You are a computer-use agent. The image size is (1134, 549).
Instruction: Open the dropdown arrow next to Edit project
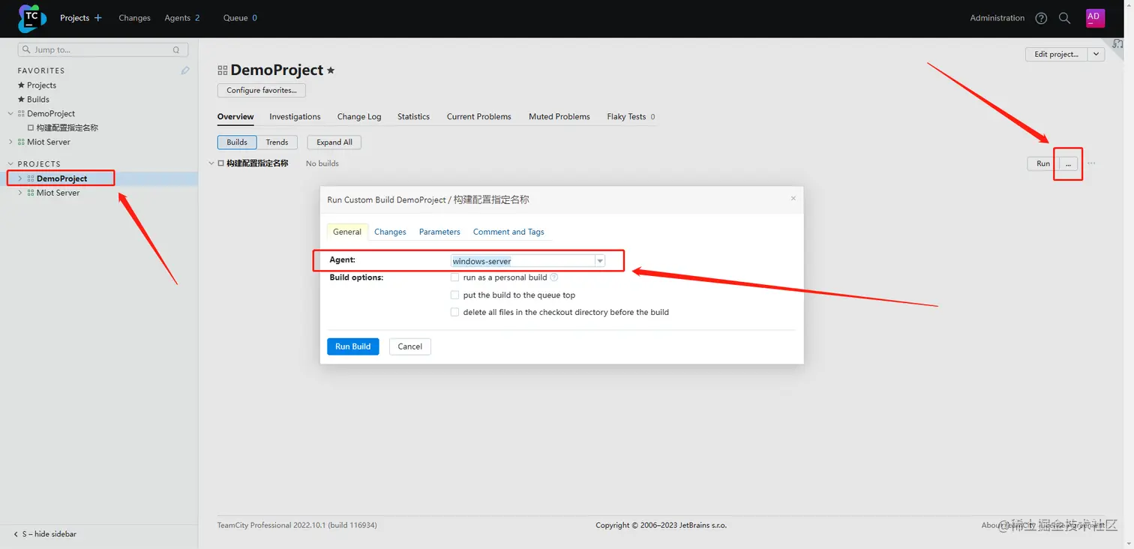click(x=1096, y=54)
